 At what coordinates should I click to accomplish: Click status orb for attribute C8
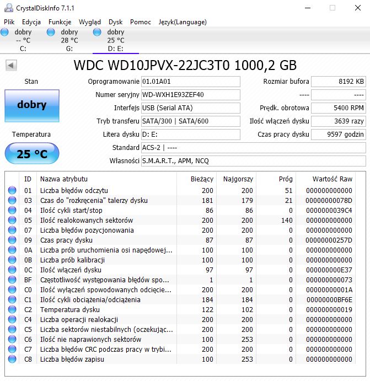[12, 359]
